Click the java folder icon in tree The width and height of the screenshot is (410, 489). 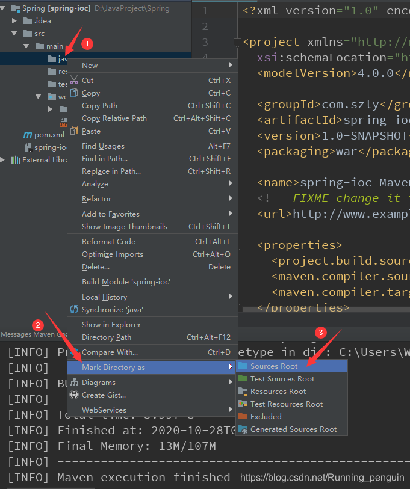click(52, 58)
